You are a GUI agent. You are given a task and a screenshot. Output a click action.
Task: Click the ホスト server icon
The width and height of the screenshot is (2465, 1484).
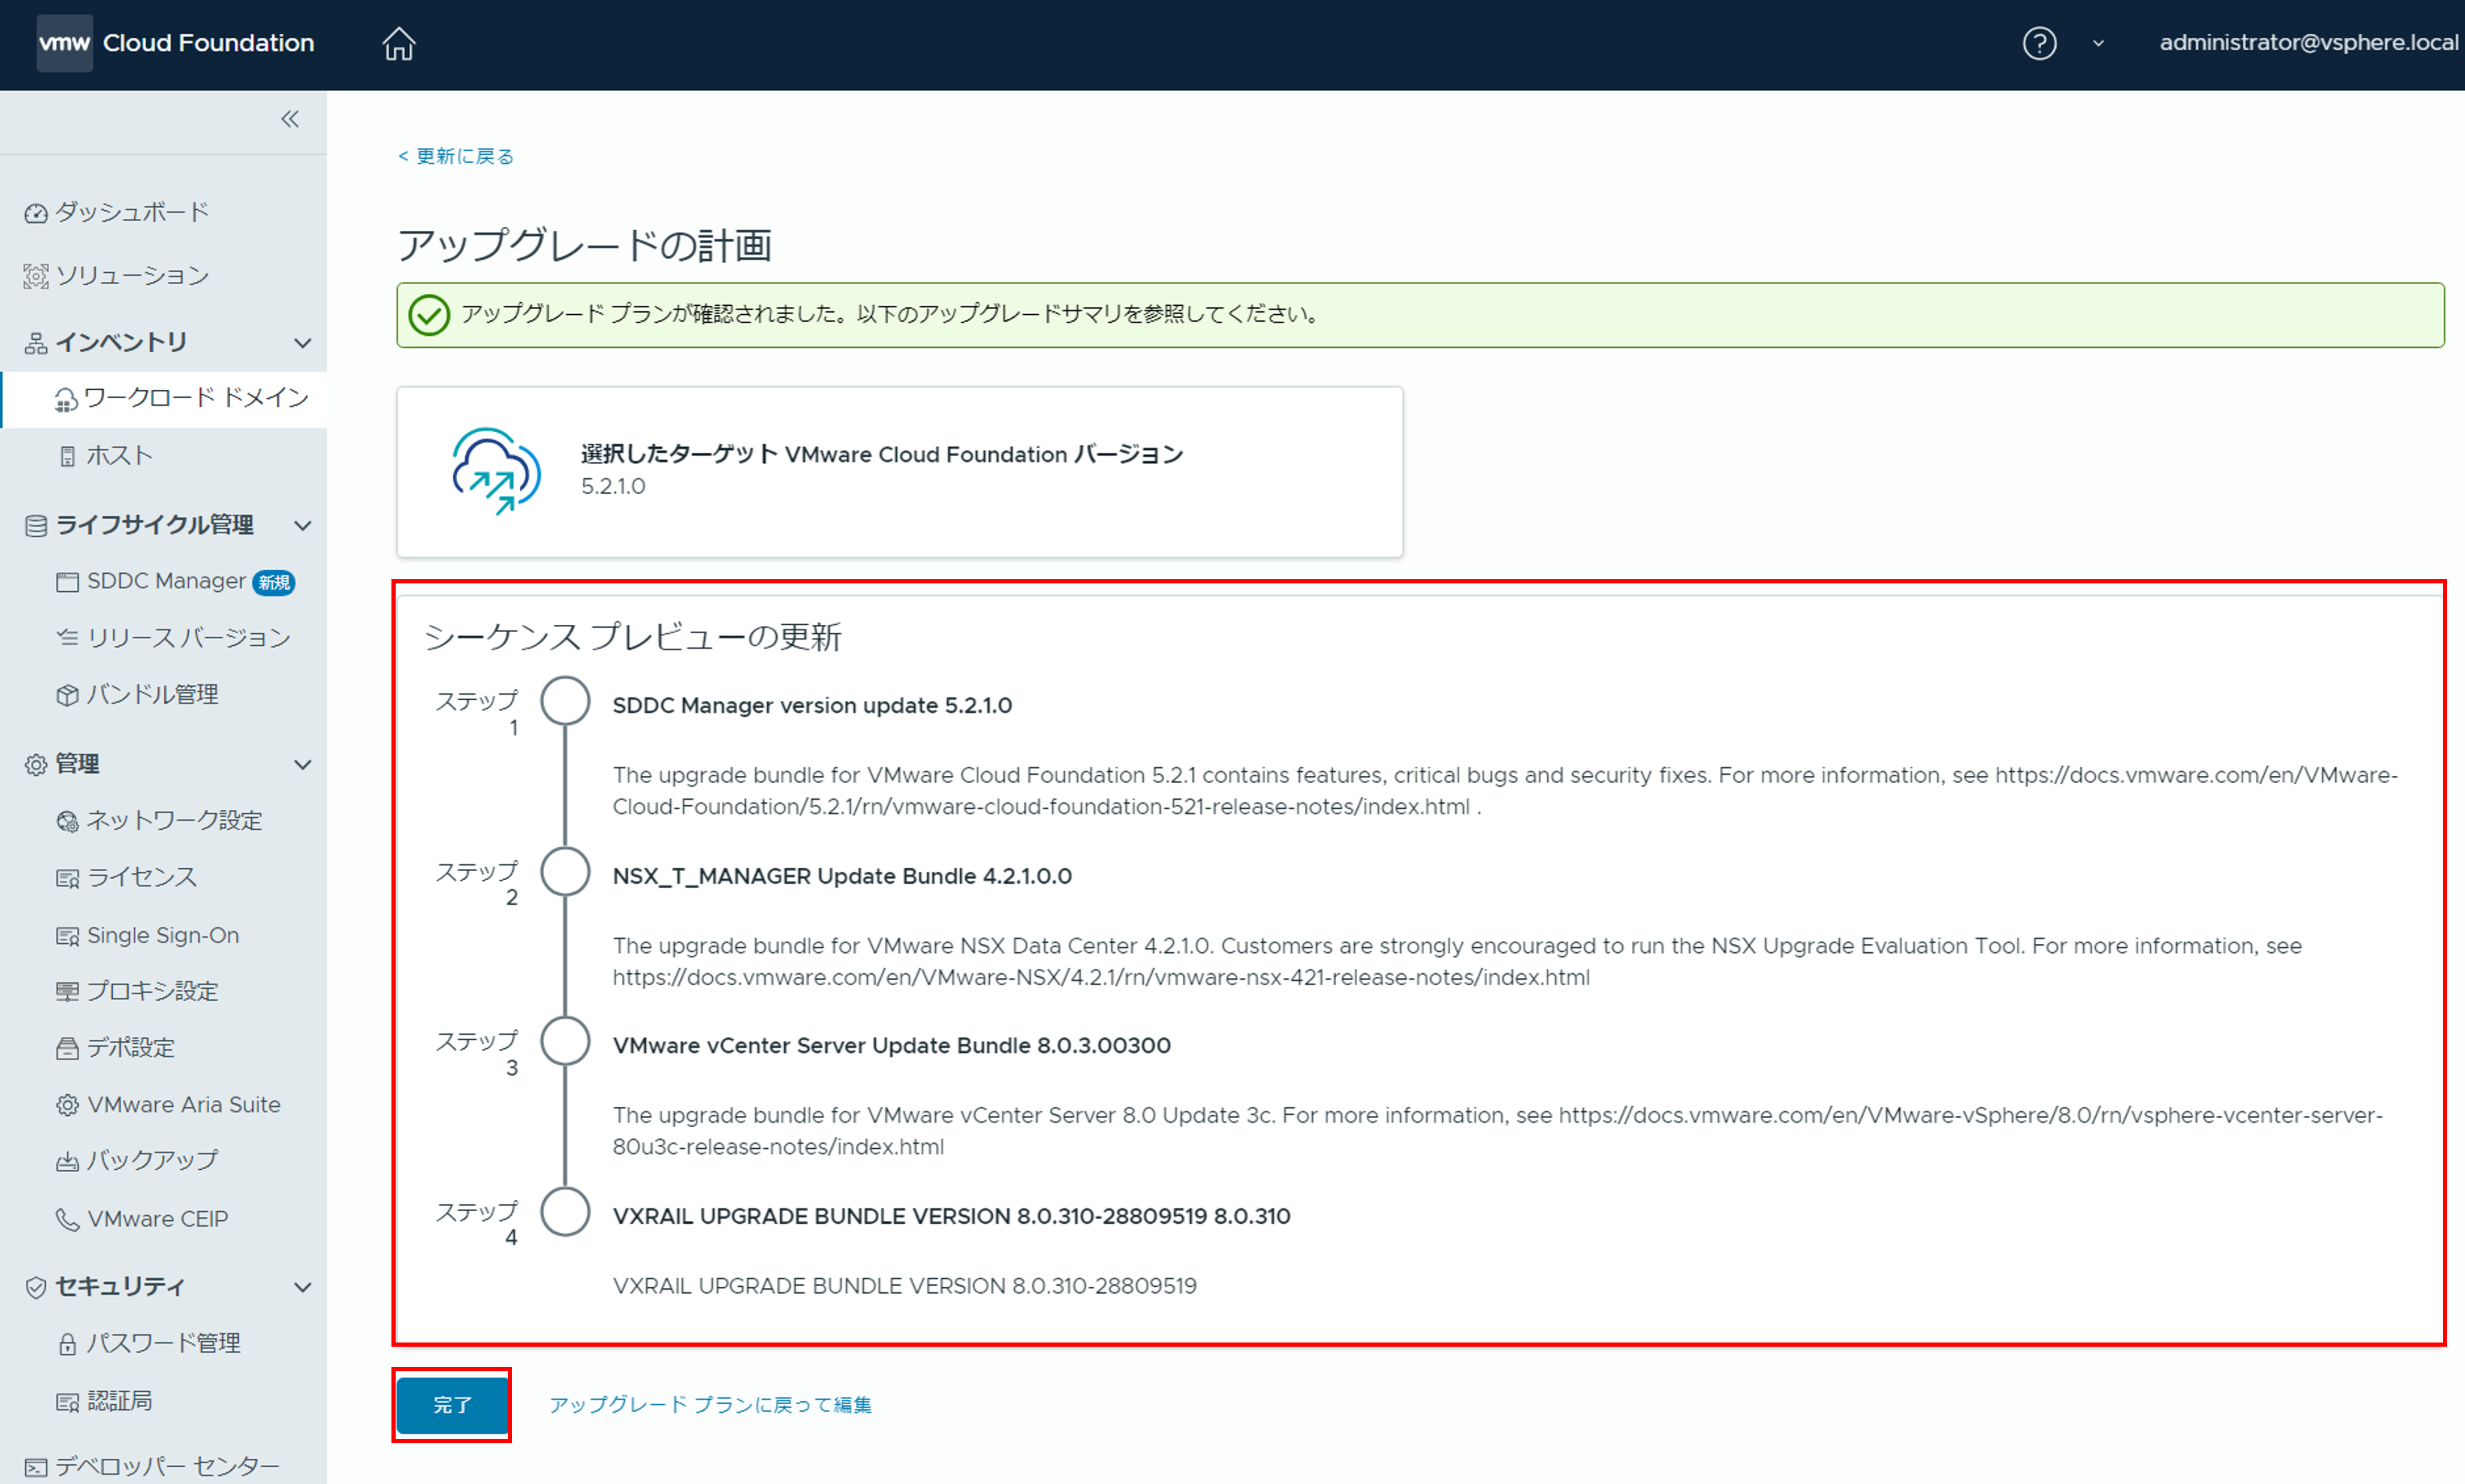point(67,457)
